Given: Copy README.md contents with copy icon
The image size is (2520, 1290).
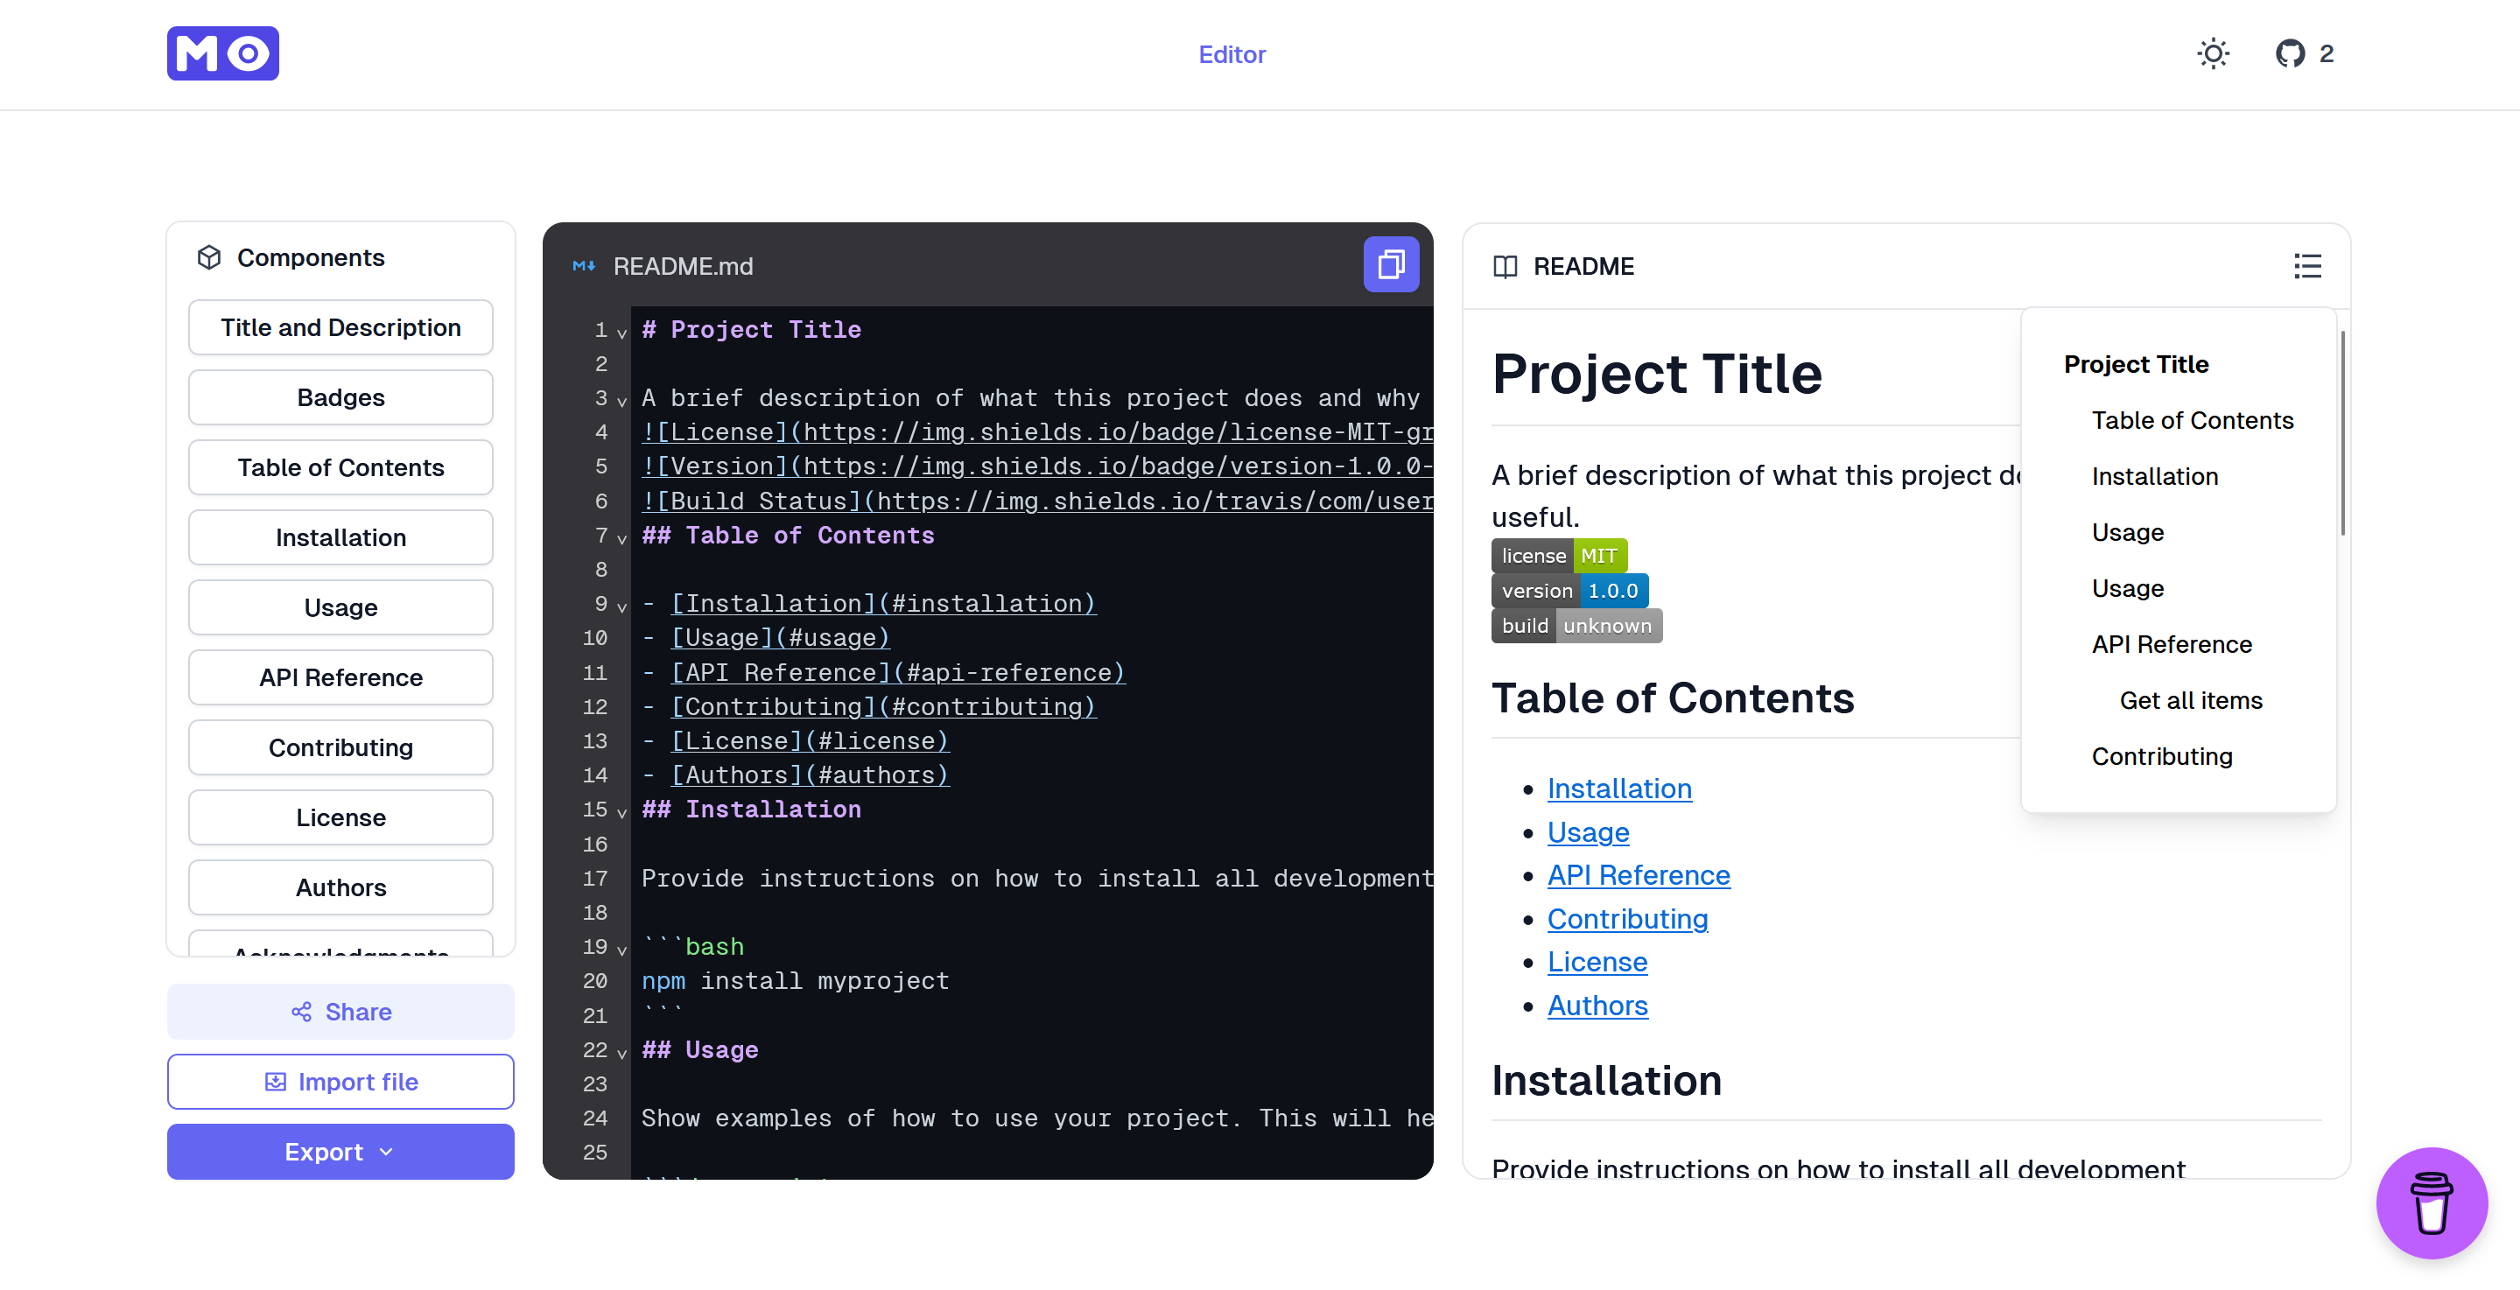Looking at the screenshot, I should 1391,265.
